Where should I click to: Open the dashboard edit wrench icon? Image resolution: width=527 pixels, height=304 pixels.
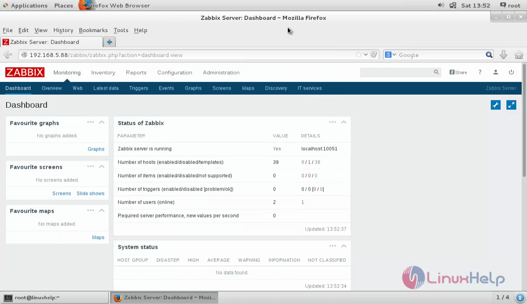(x=496, y=105)
